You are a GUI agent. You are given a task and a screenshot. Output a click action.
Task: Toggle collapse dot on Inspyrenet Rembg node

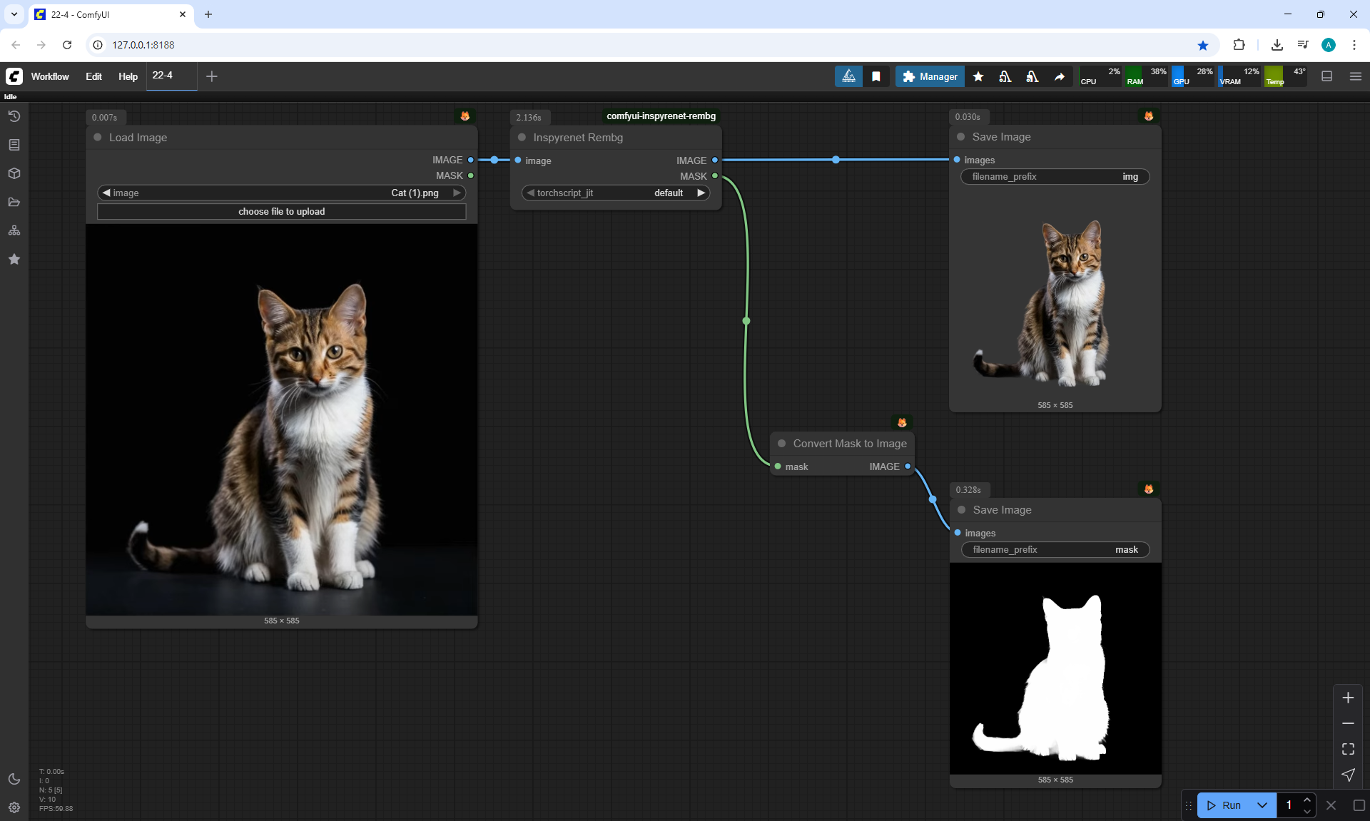[x=522, y=137]
